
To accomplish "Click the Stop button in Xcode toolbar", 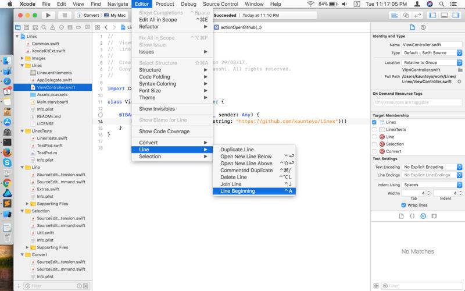I will [x=65, y=15].
